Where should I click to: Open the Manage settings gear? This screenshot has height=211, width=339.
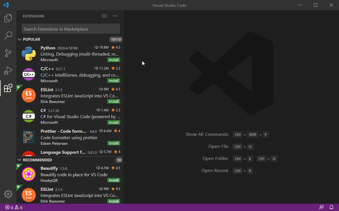pyautogui.click(x=8, y=194)
